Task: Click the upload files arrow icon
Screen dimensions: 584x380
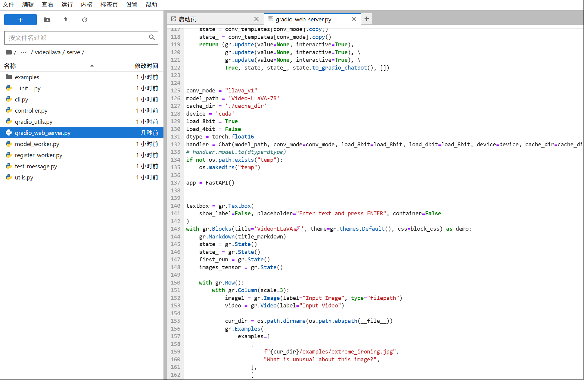Action: tap(66, 20)
